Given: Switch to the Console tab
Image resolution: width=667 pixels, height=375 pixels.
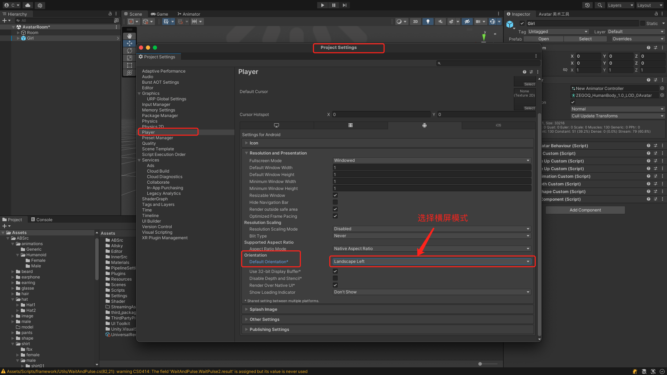Looking at the screenshot, I should pos(42,220).
